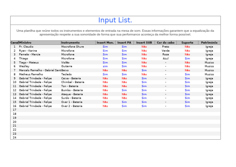236x167 pixels.
Task: Click the Mocrofone Shure instrument cell
Action: [x=72, y=47]
